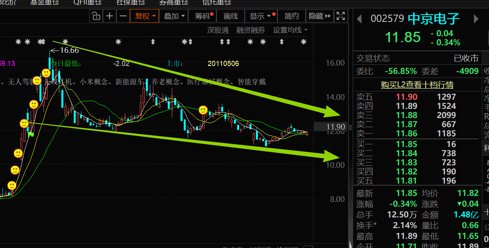Click the 16.66 high price label
Image resolution: width=489 pixels, height=248 pixels.
(69, 50)
